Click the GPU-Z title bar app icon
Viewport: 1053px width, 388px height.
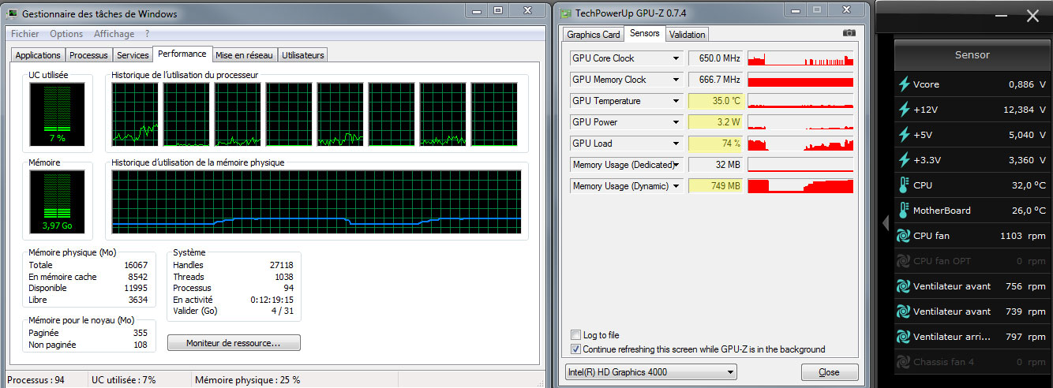coord(566,13)
